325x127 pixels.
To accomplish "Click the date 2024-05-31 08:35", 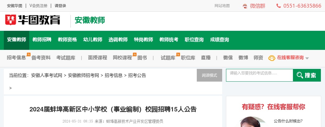I will [x=78, y=121].
